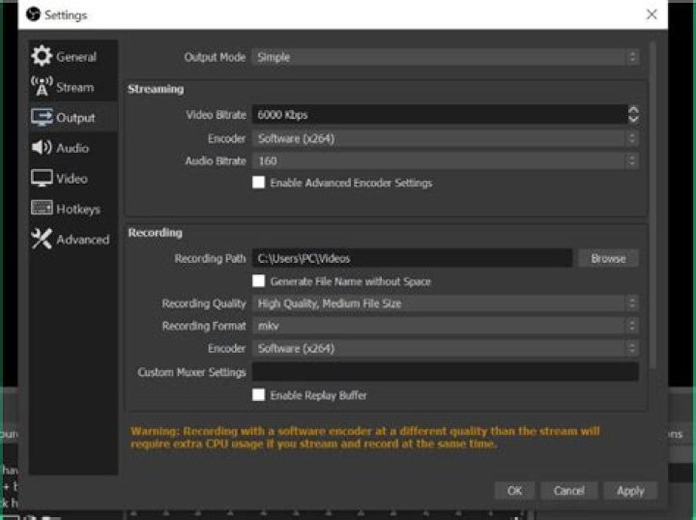Select the Stream antenna icon

click(42, 86)
